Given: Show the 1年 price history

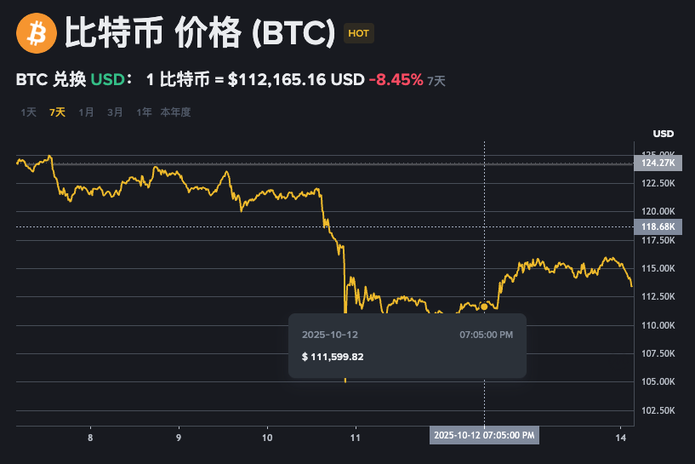Looking at the screenshot, I should pos(144,112).
